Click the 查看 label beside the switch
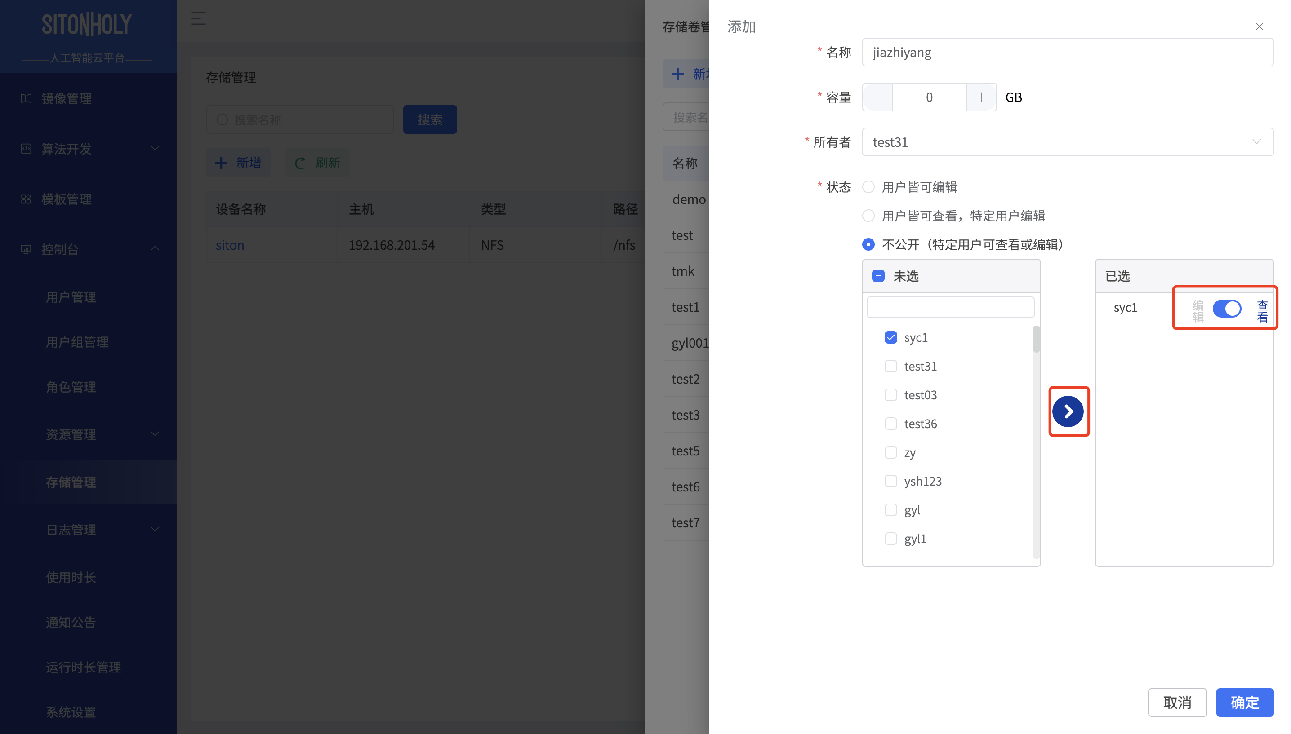 pyautogui.click(x=1262, y=312)
